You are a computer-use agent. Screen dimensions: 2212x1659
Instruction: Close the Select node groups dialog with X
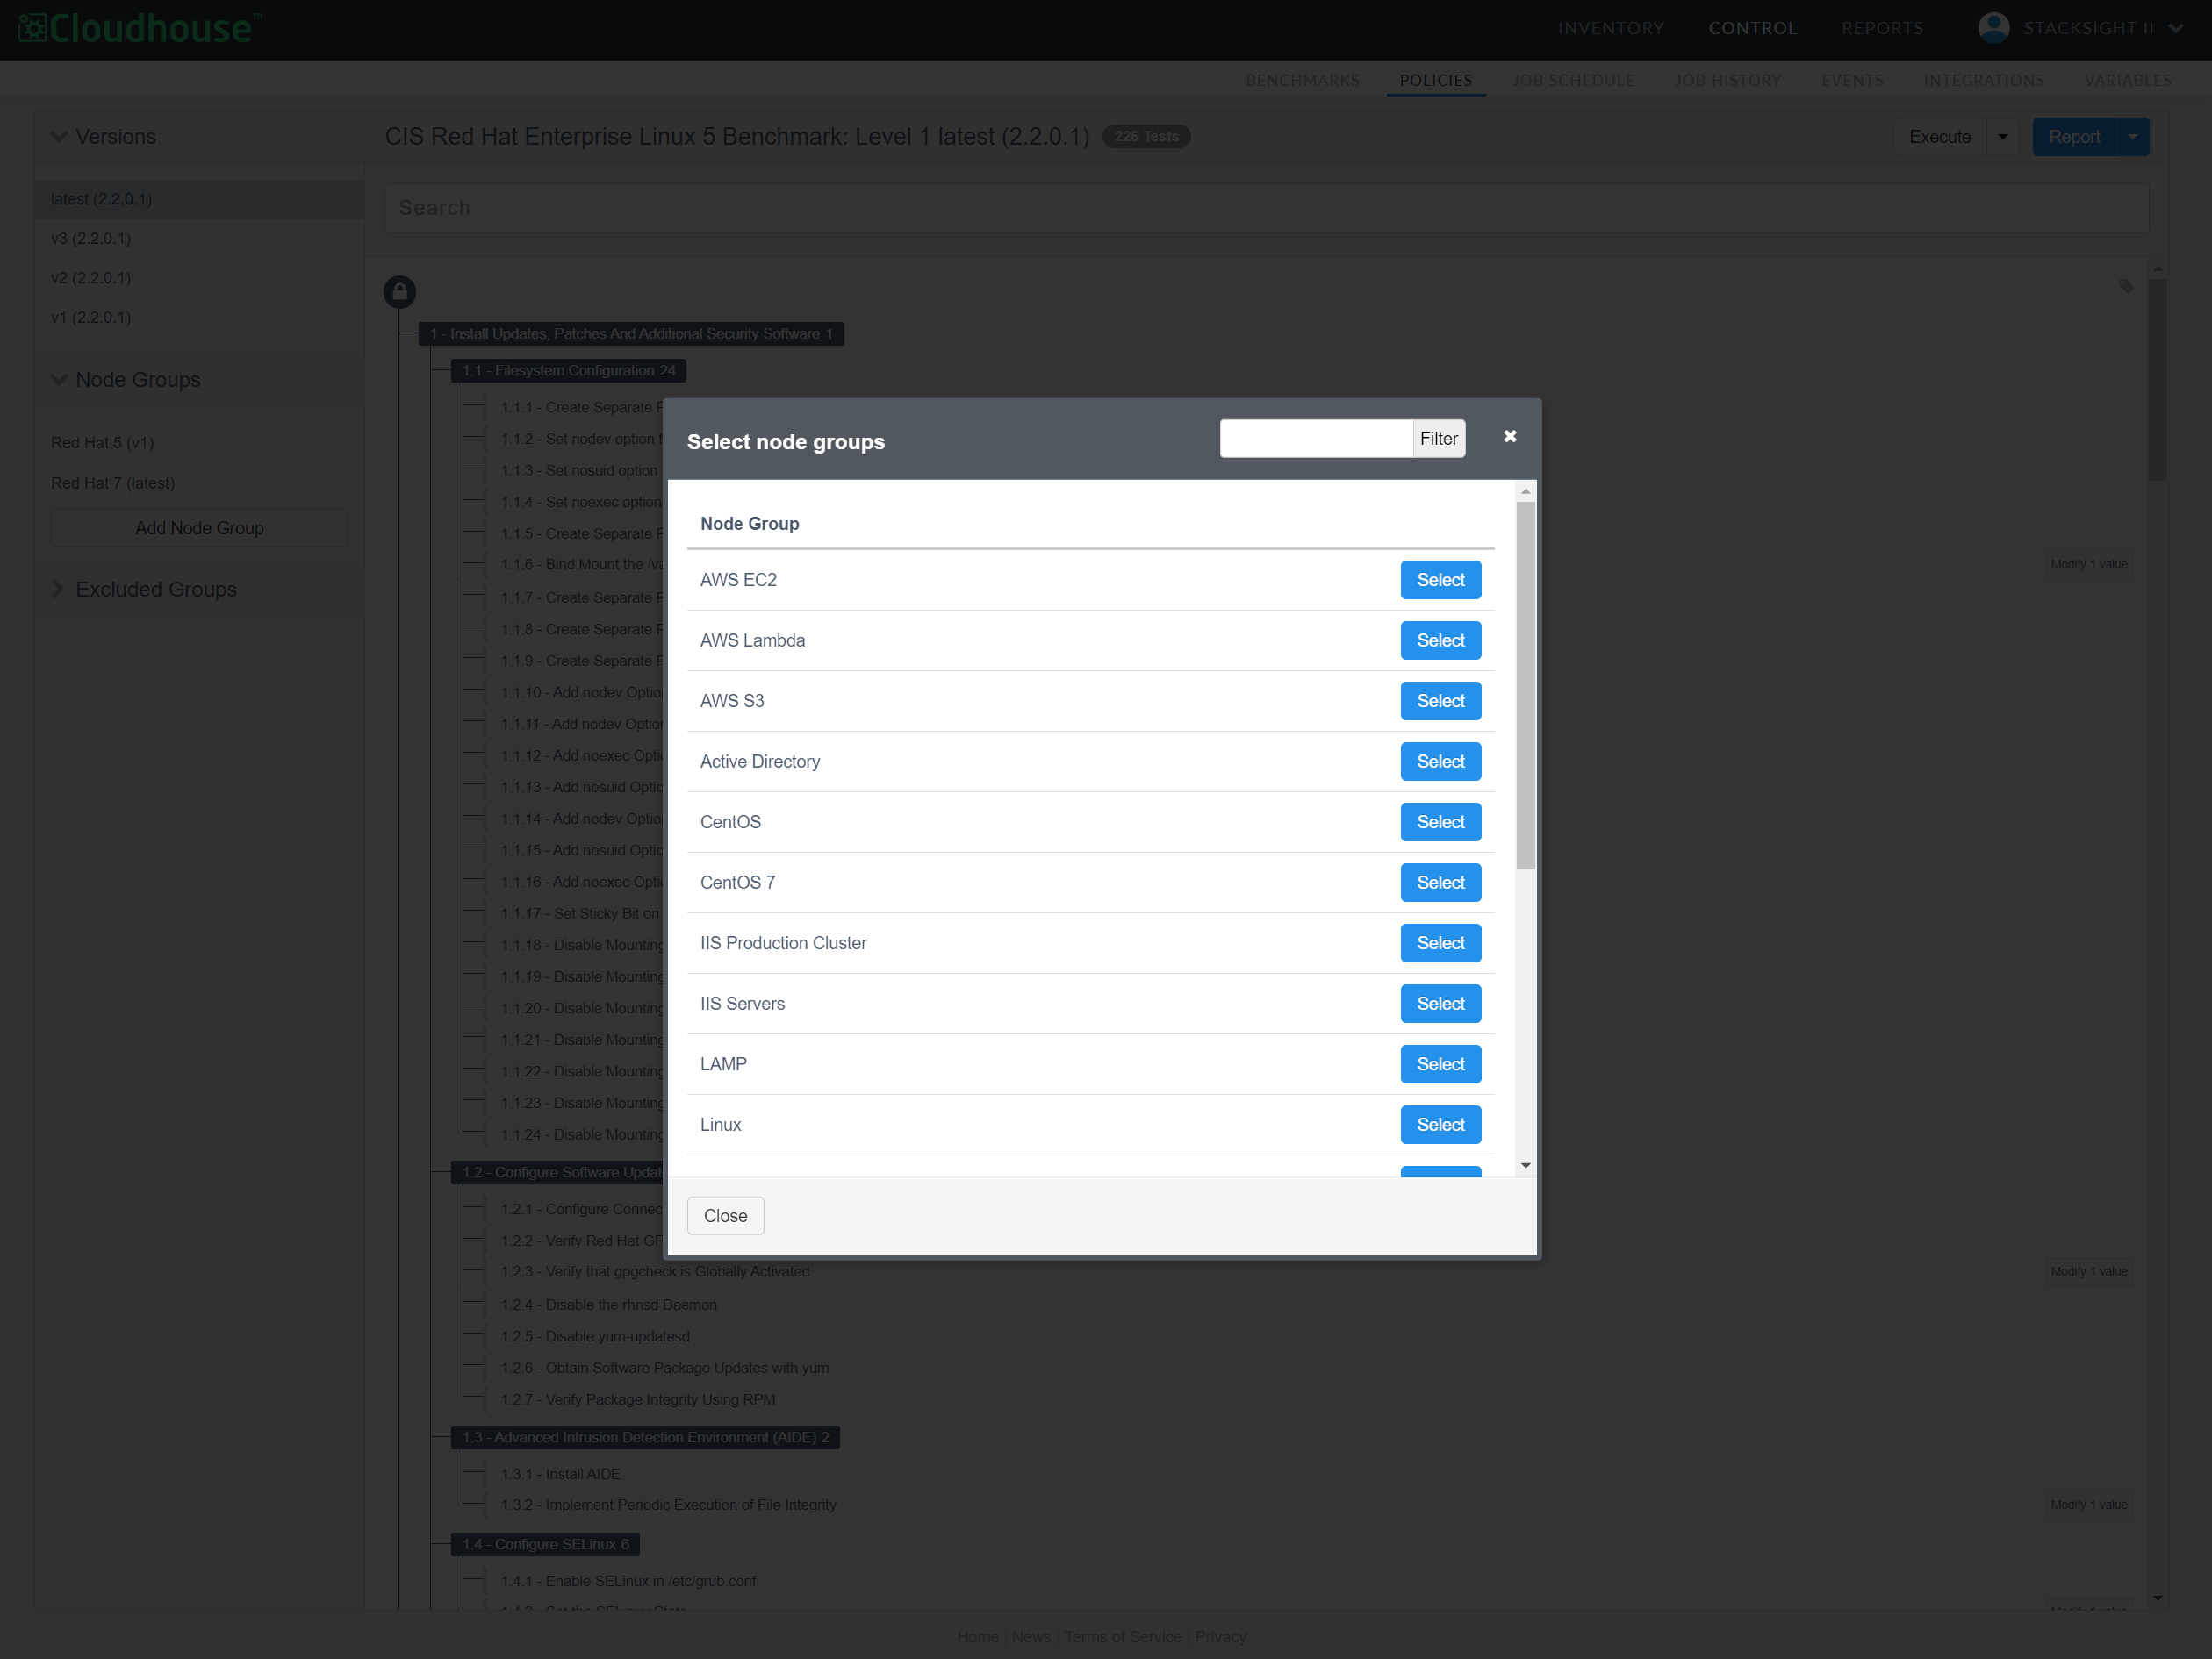click(1510, 437)
